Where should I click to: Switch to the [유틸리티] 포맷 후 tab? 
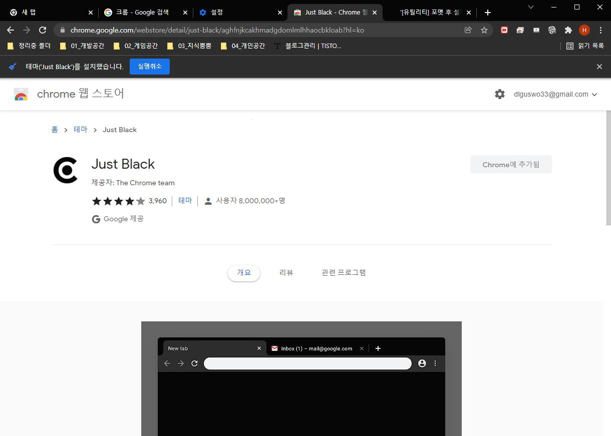(431, 13)
